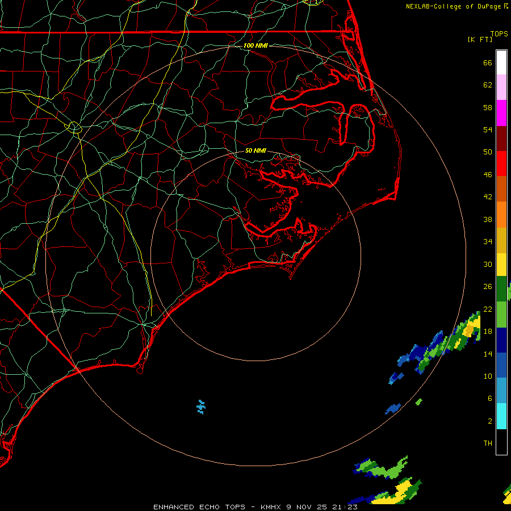Click the small isolated light-blue echo offshore

point(201,407)
